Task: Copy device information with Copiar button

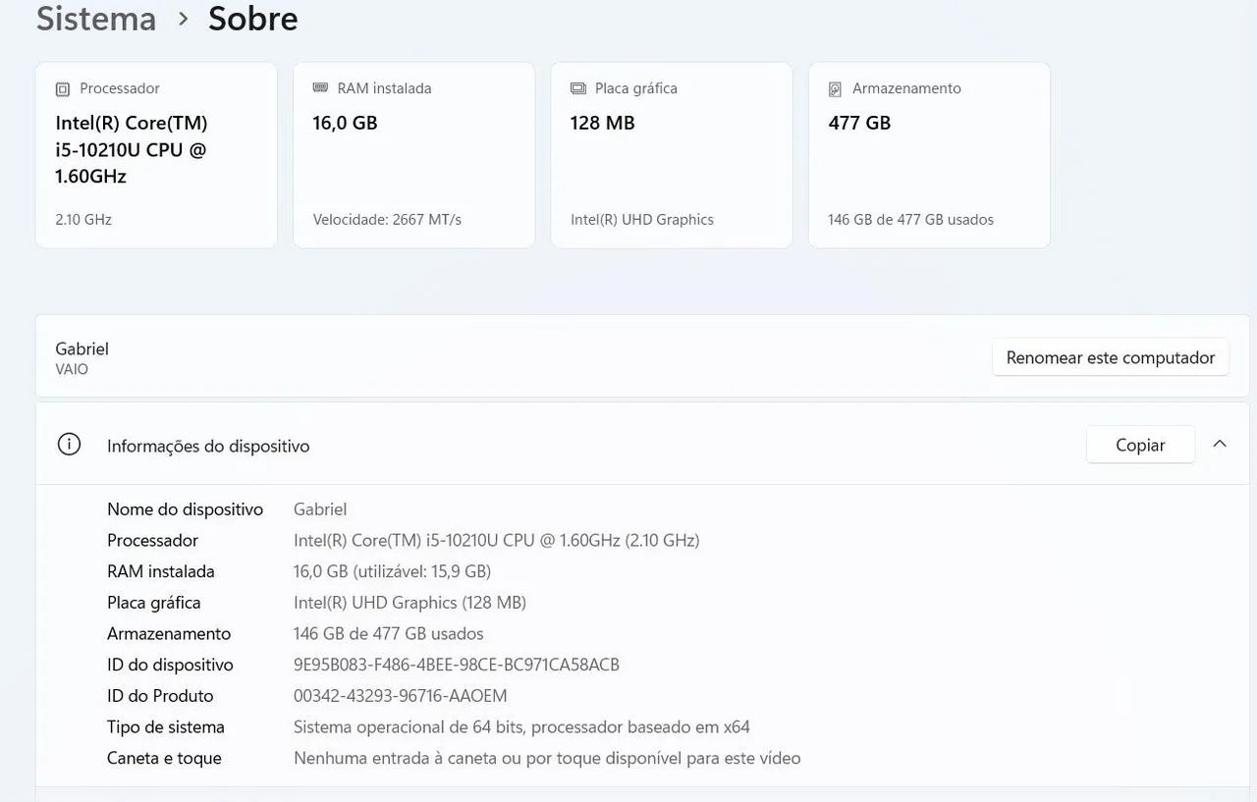Action: point(1140,445)
